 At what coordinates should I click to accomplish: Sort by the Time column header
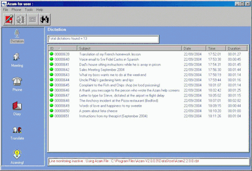click(216, 48)
